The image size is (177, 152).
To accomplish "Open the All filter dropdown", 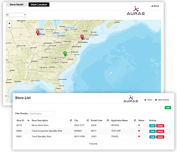I will [x=16, y=15].
